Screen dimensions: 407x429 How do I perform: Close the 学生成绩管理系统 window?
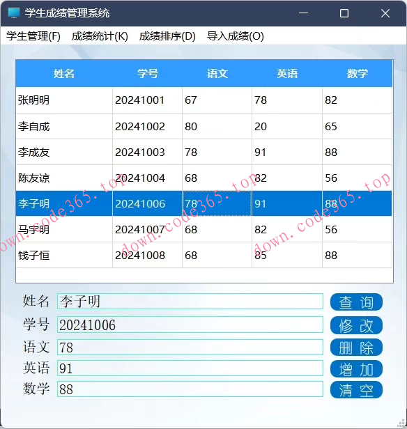(385, 13)
